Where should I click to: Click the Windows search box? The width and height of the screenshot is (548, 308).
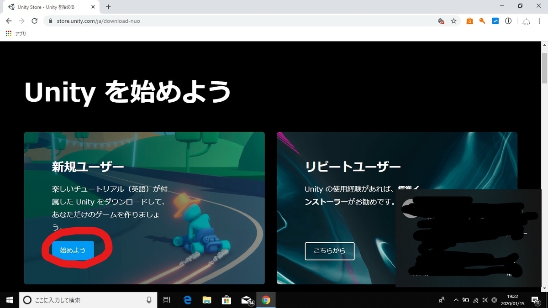click(88, 300)
